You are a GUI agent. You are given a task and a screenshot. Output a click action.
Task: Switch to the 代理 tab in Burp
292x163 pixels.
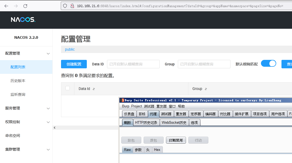click(x=153, y=114)
